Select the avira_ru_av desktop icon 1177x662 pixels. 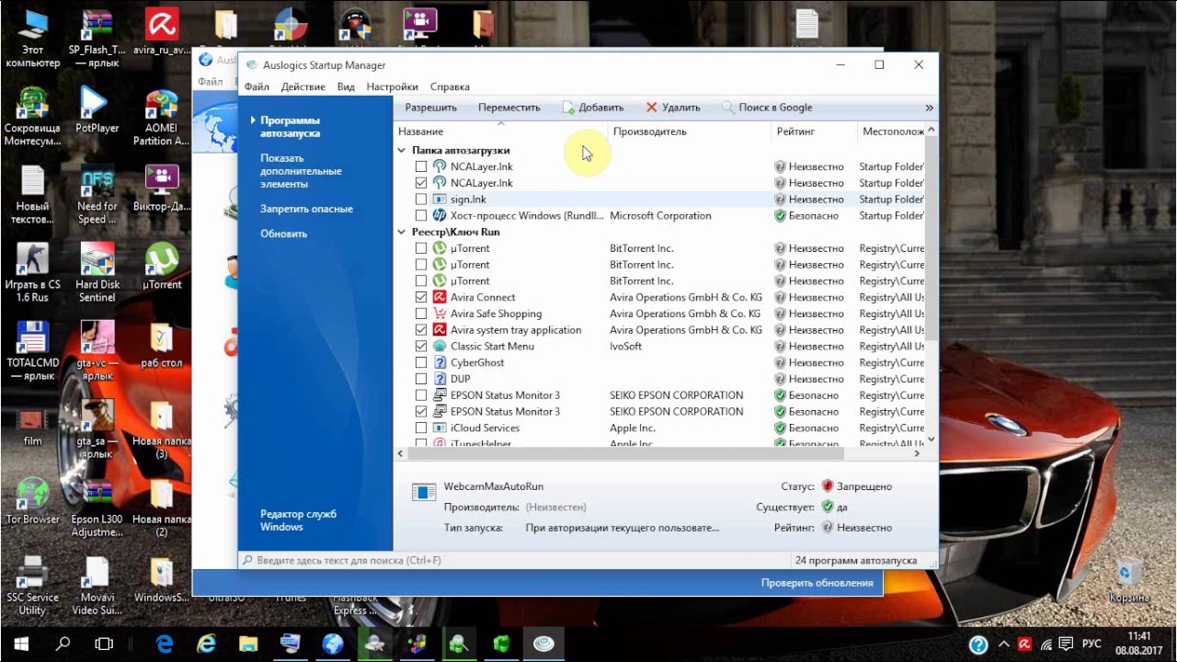pyautogui.click(x=161, y=32)
